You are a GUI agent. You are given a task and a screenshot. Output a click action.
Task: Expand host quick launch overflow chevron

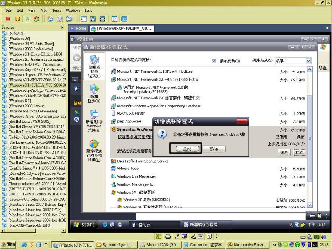point(46,244)
